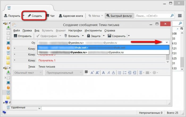The height and width of the screenshot is (117, 186).
Task: Click the Чат toolbar button
Action: [x=50, y=16]
